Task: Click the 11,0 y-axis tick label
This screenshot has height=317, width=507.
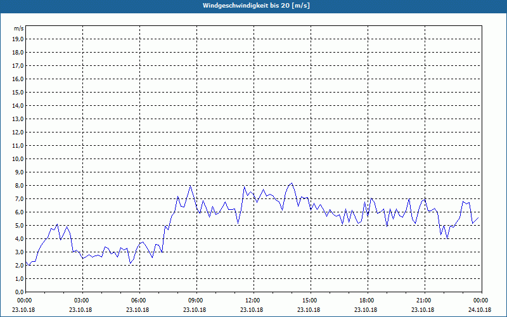Action: pyautogui.click(x=18, y=146)
